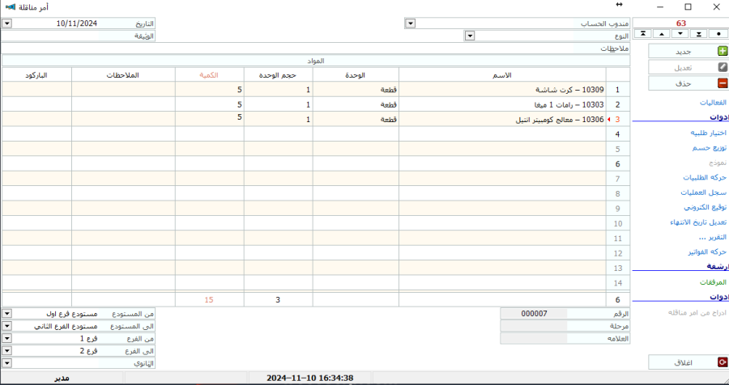This screenshot has width=729, height=385.
Task: Click the dot navigation button
Action: [x=718, y=34]
